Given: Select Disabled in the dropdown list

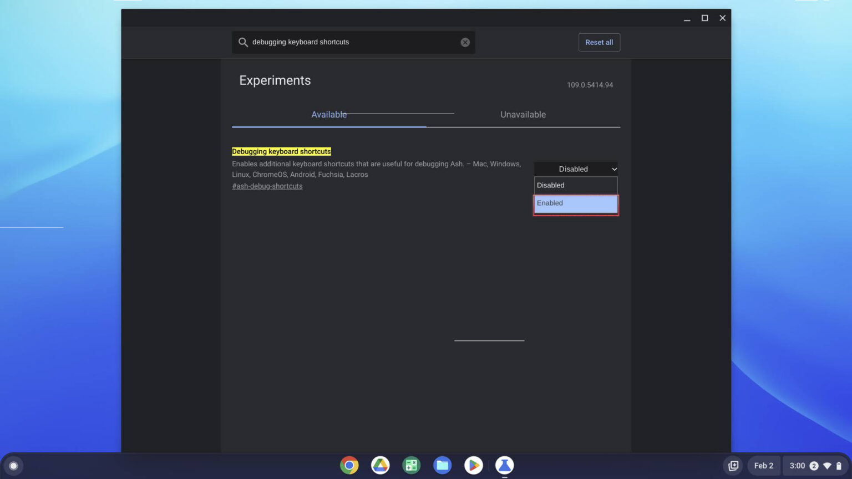Looking at the screenshot, I should point(575,185).
